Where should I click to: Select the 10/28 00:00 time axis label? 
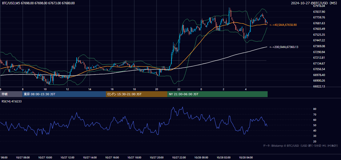201,157
